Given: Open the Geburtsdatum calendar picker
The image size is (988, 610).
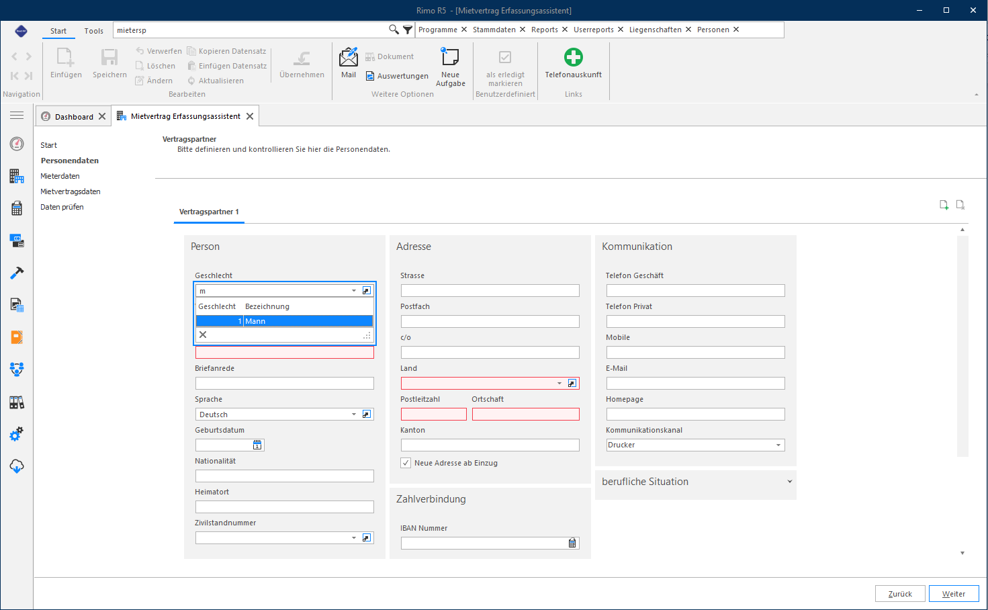Looking at the screenshot, I should click(x=257, y=445).
